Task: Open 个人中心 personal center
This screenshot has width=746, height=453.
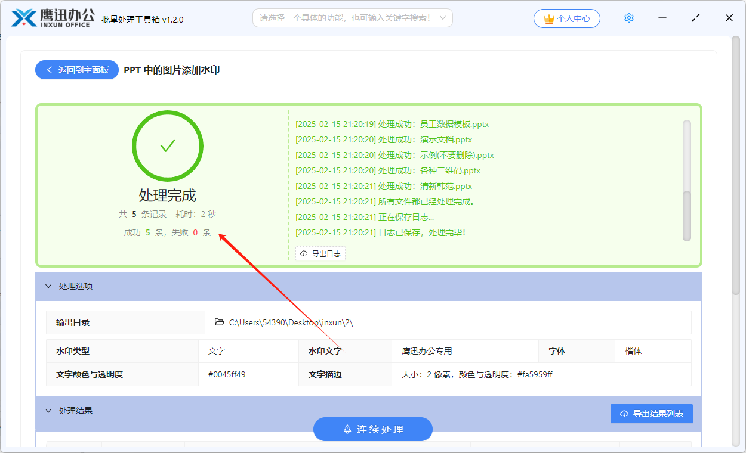Action: [567, 18]
